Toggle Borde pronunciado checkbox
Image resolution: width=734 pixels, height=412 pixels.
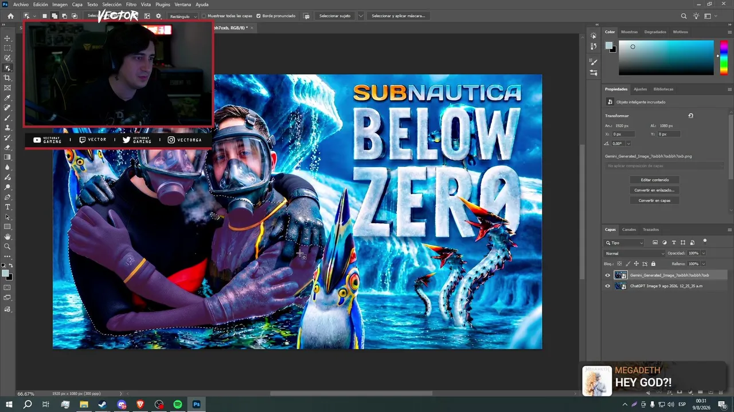point(259,16)
